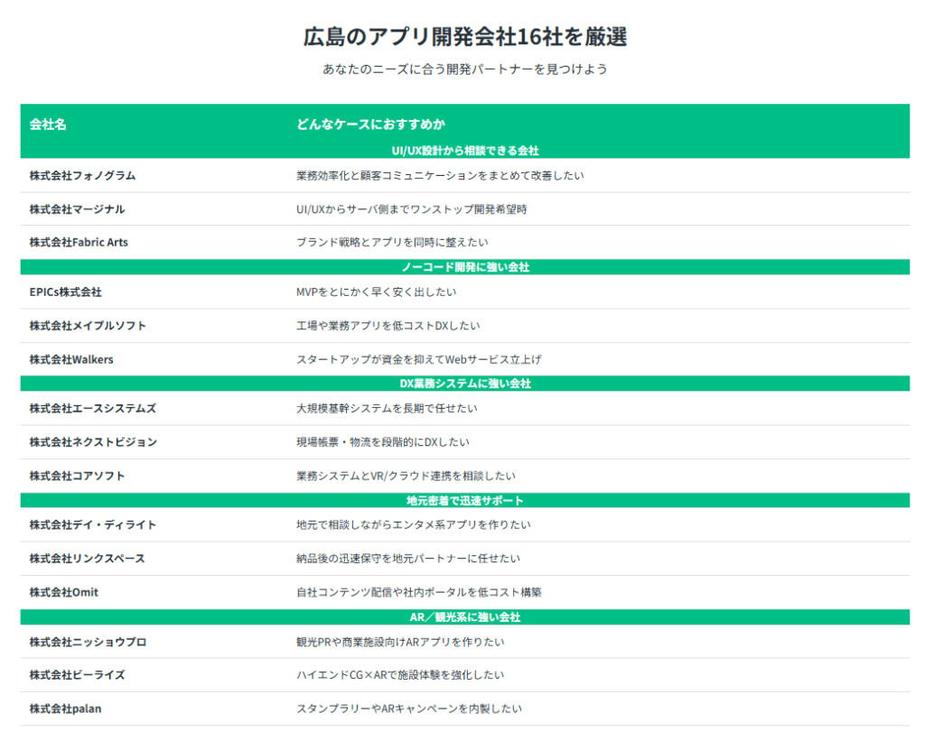Click section header AR／観光系に強い会社
This screenshot has width=925, height=741.
tap(465, 617)
